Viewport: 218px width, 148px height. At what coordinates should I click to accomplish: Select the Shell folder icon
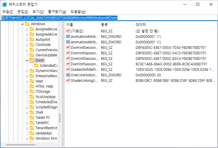point(32,112)
